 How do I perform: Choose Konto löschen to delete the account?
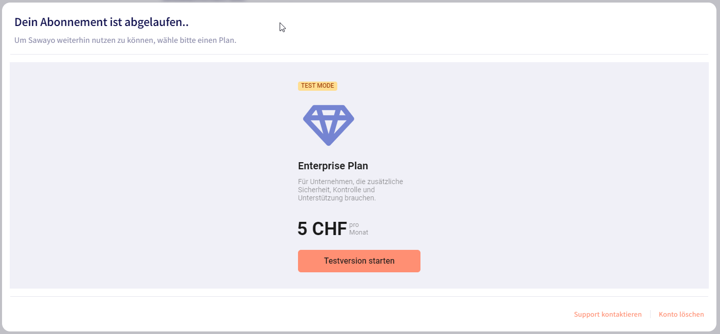point(681,314)
